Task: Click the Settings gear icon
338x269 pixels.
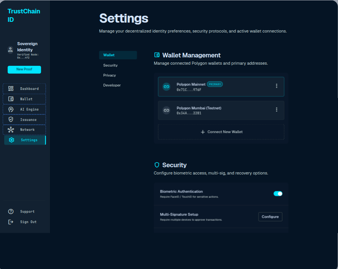Action: [11, 140]
